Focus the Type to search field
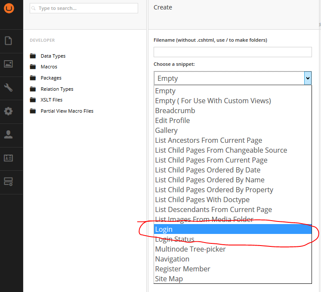Image resolution: width=321 pixels, height=292 pixels. point(84,8)
